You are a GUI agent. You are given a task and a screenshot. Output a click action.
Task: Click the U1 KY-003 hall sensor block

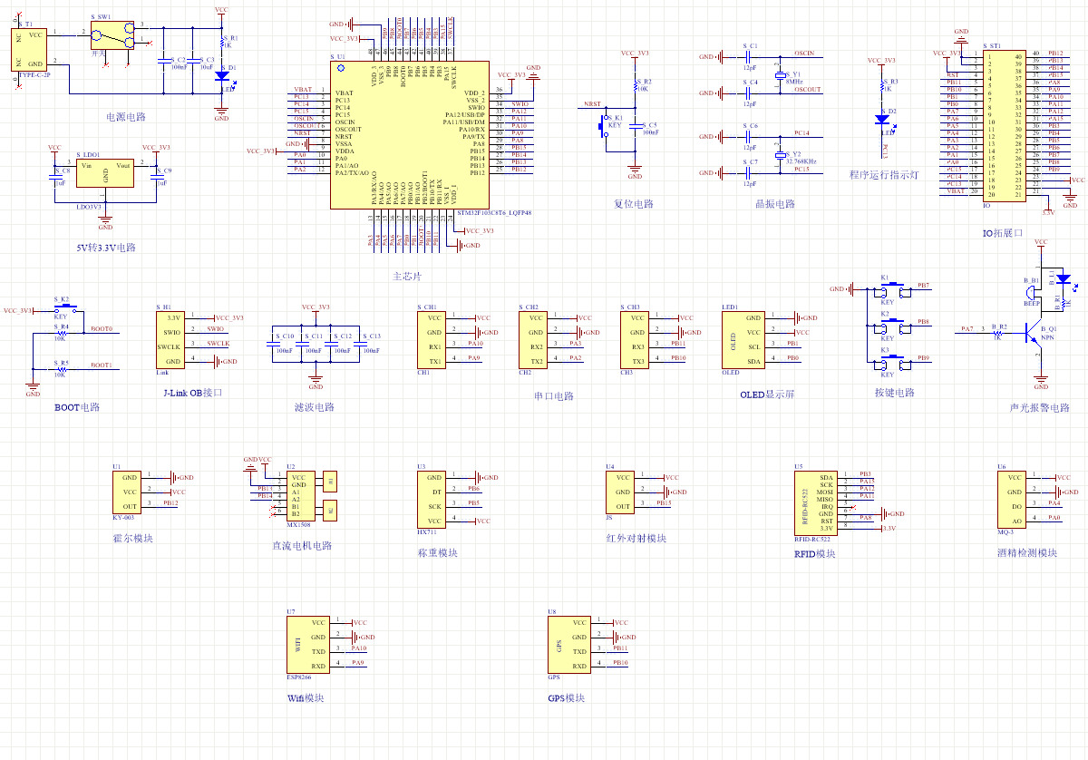pyautogui.click(x=126, y=492)
